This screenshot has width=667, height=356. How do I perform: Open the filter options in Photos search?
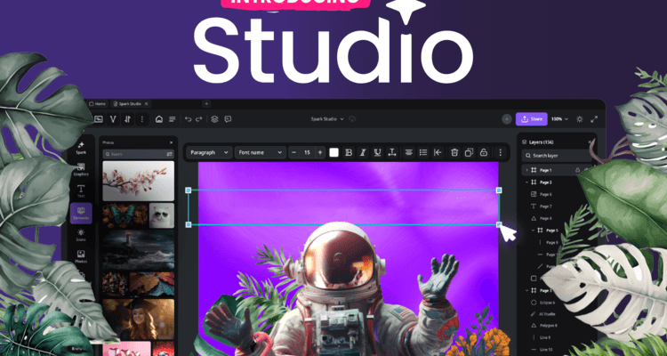170,154
